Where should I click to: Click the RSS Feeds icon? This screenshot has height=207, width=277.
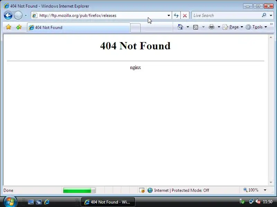[x=196, y=27]
